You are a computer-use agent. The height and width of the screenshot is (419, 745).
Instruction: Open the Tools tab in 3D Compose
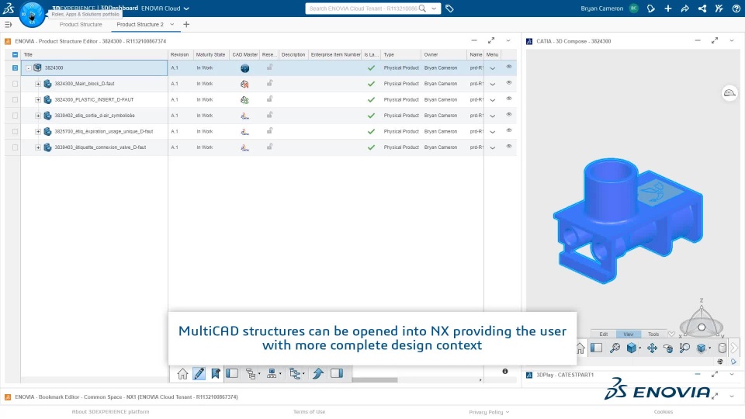pos(653,334)
